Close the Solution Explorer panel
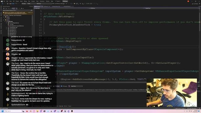 pos(32,6)
